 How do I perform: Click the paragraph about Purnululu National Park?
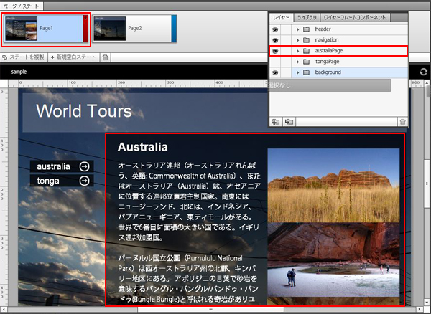pyautogui.click(x=187, y=279)
